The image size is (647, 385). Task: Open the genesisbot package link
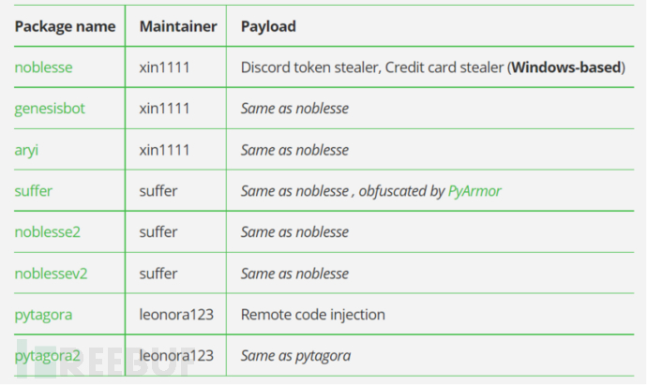tap(50, 109)
